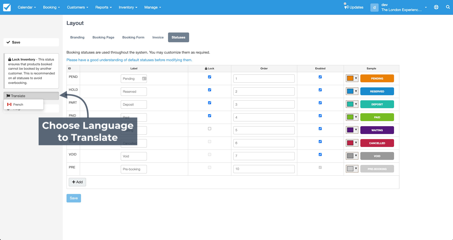Open the default statuses understanding link
453x240 pixels.
pos(129,60)
